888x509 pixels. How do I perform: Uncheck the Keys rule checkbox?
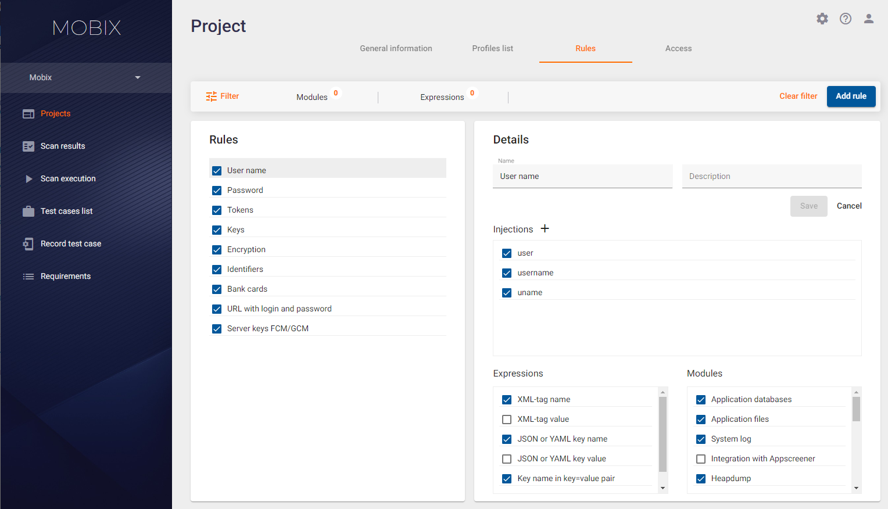[x=217, y=230]
